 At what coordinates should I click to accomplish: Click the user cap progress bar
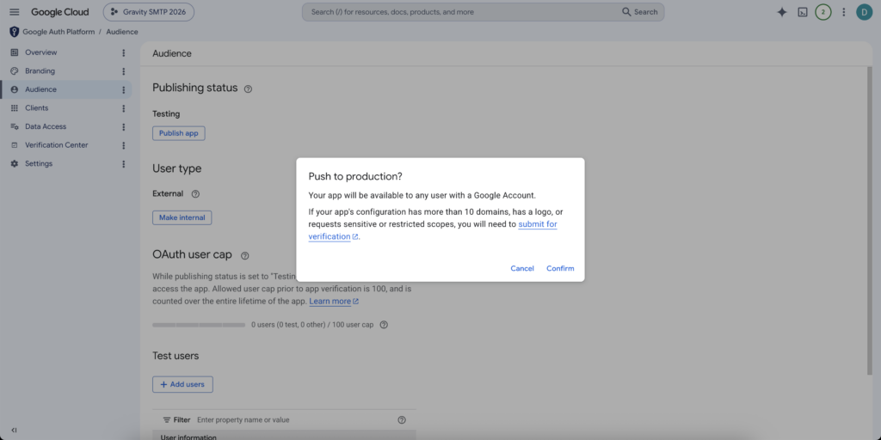(199, 324)
